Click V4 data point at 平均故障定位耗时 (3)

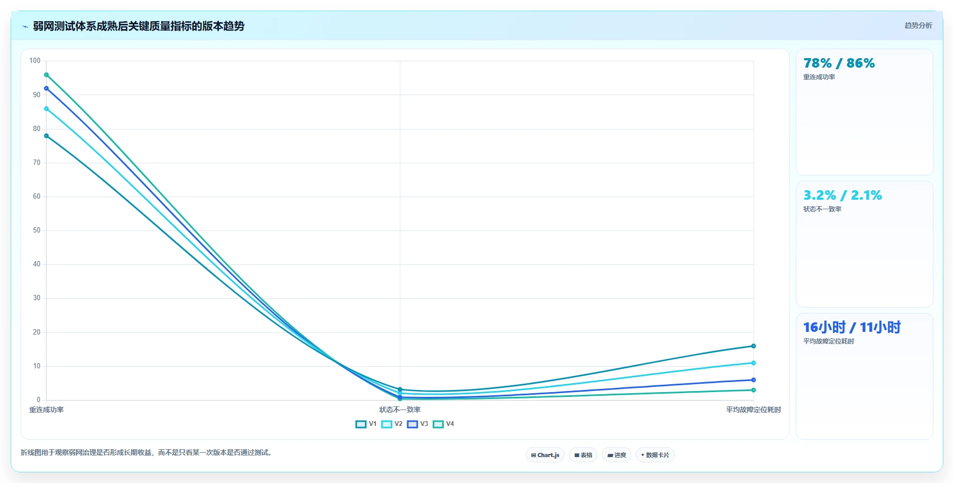pyautogui.click(x=754, y=390)
